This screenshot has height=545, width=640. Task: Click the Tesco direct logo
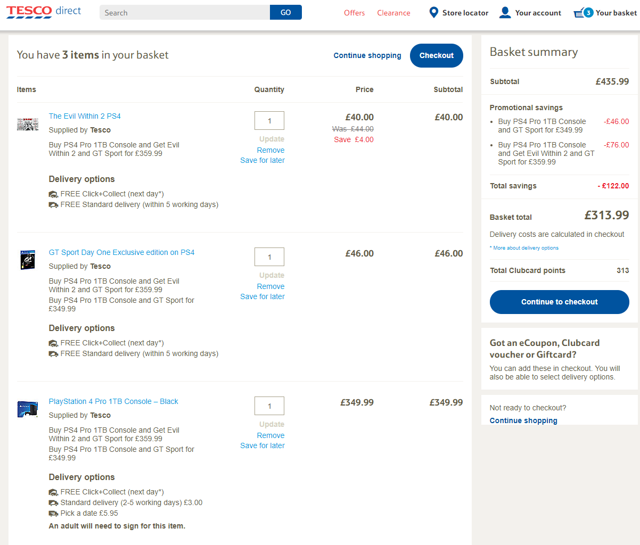click(44, 12)
